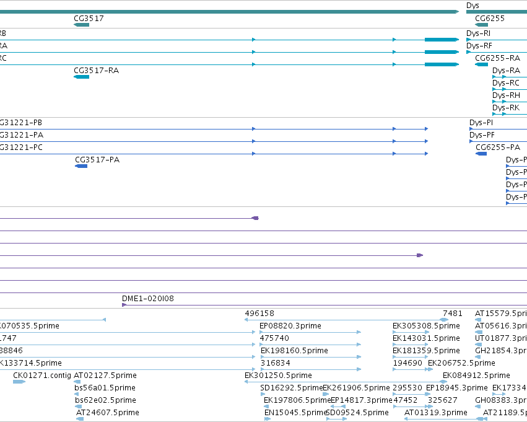
Task: Open EST EK143031.5prime
Action: click(426, 338)
